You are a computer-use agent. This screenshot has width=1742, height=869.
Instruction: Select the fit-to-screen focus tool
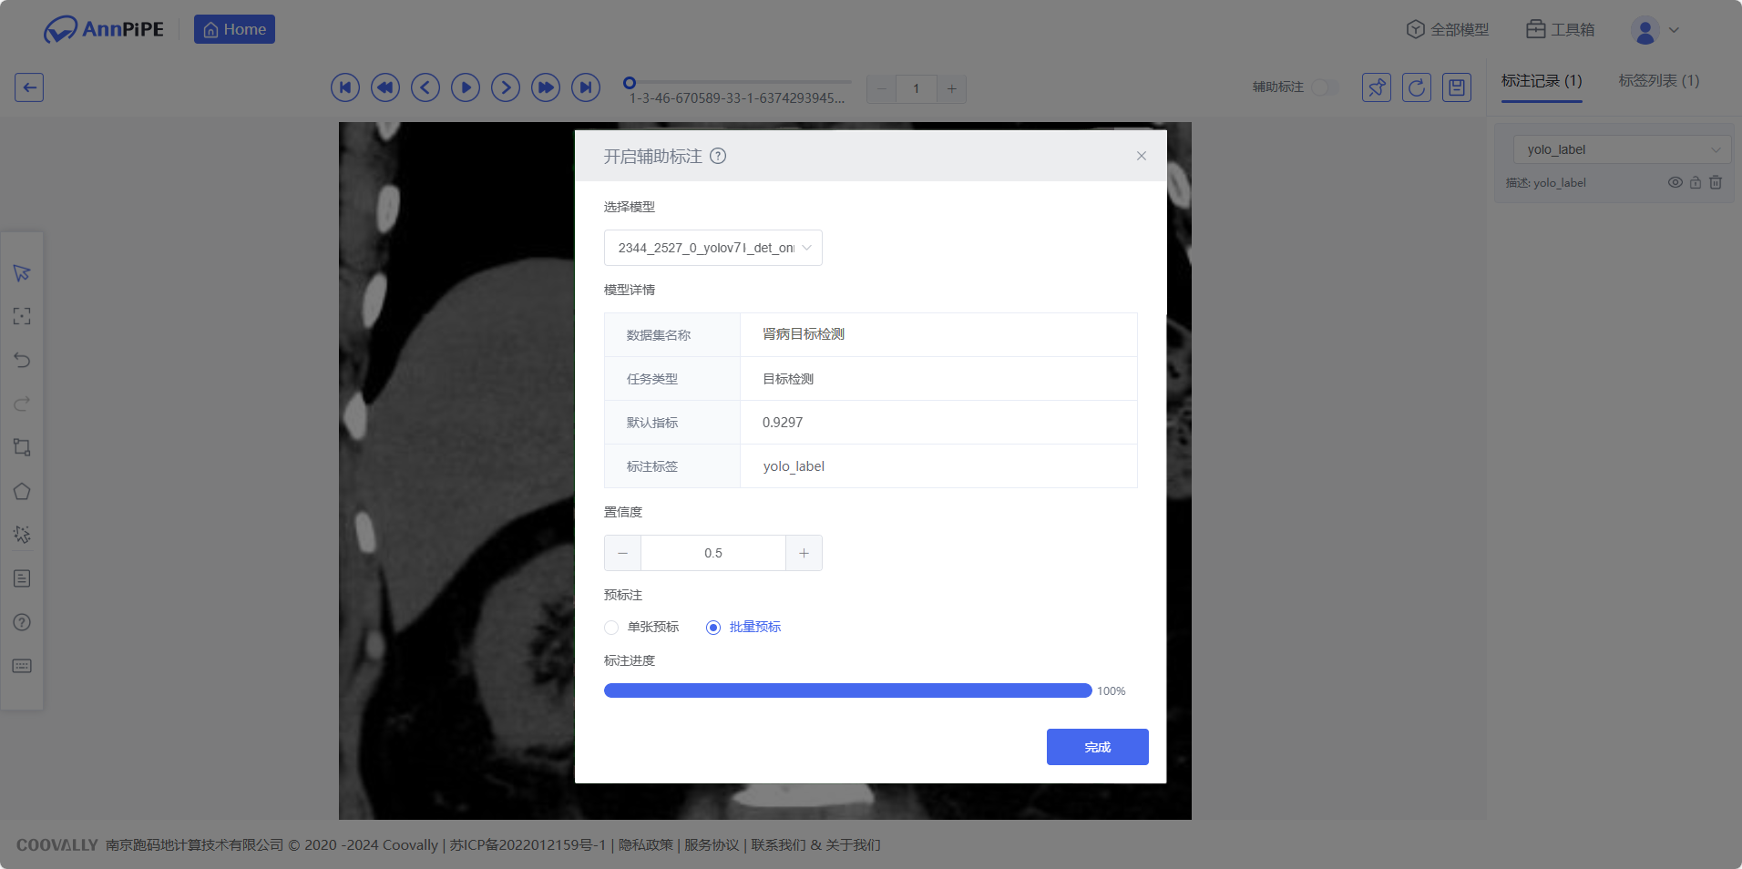coord(22,316)
